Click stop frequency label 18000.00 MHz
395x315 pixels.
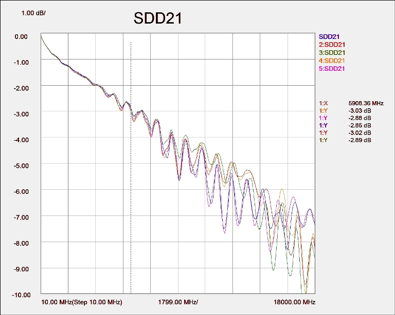pos(295,302)
